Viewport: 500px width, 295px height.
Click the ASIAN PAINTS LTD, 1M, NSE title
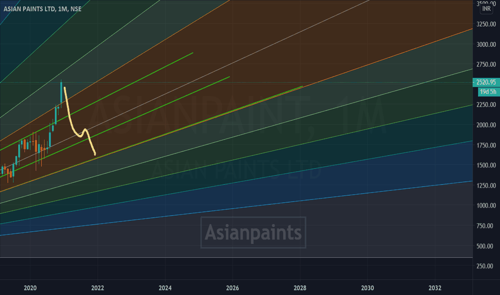pyautogui.click(x=42, y=9)
